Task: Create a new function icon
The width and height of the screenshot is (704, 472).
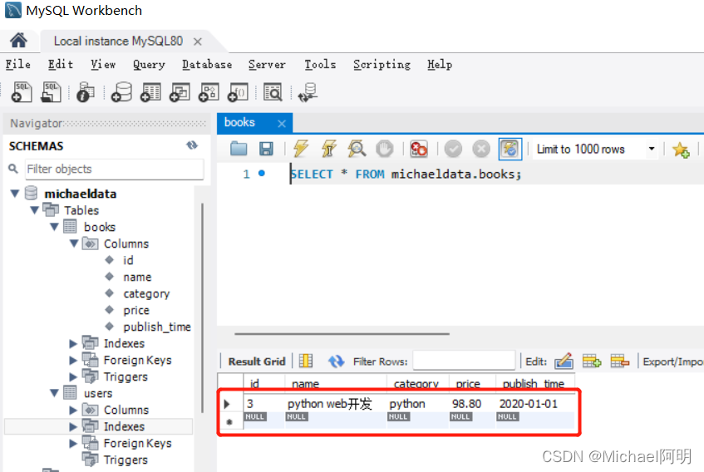Action: [x=238, y=92]
